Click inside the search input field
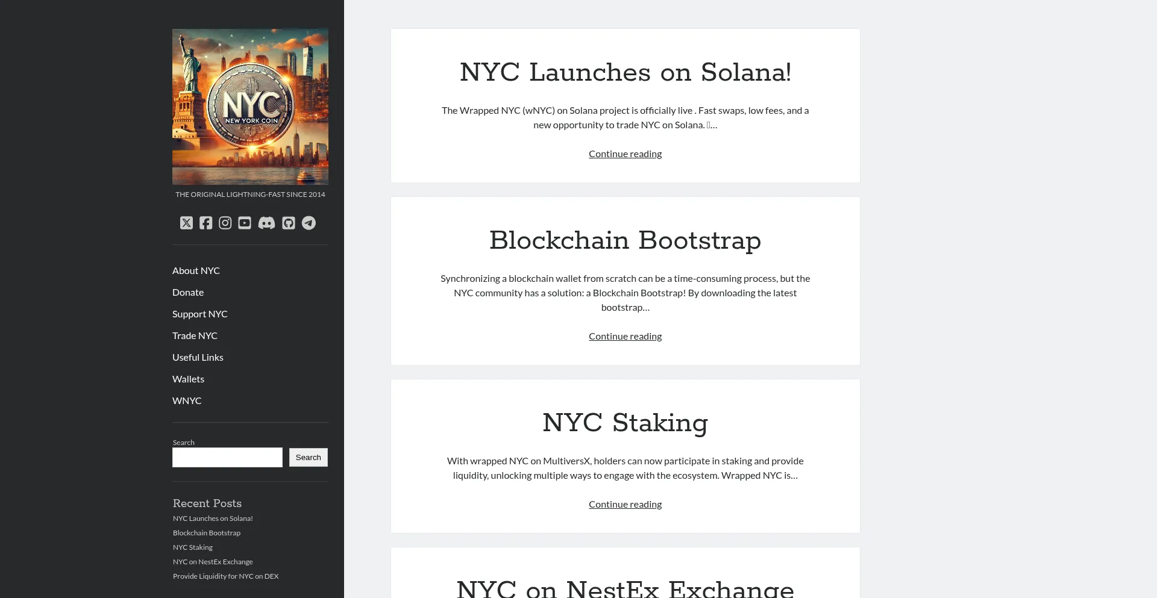The image size is (1157, 598). pos(227,457)
